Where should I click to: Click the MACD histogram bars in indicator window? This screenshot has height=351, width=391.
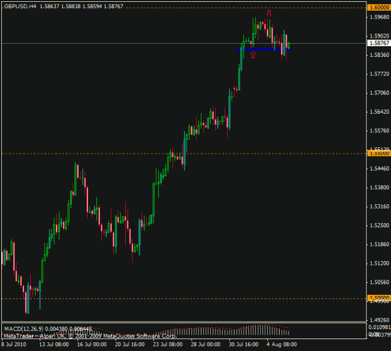click(x=222, y=330)
